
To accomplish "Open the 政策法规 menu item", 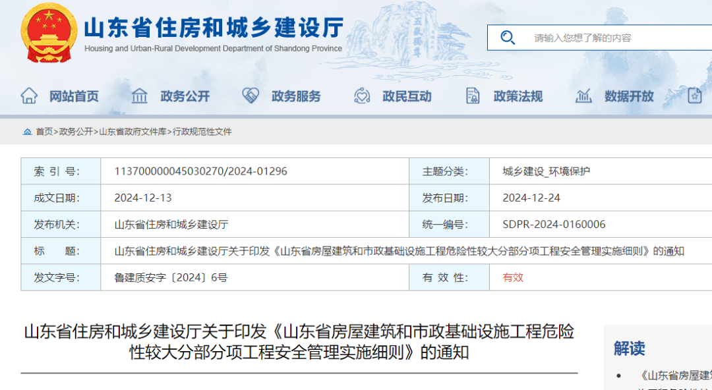I will click(518, 96).
